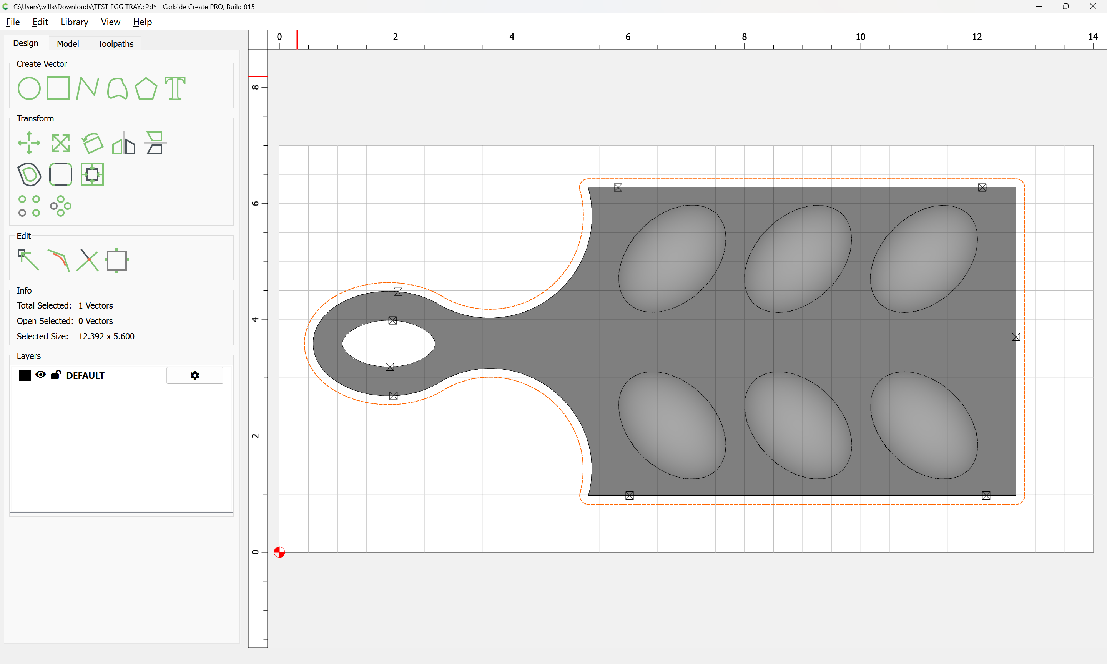Click the Mirror/Flip transform icon

tap(124, 143)
